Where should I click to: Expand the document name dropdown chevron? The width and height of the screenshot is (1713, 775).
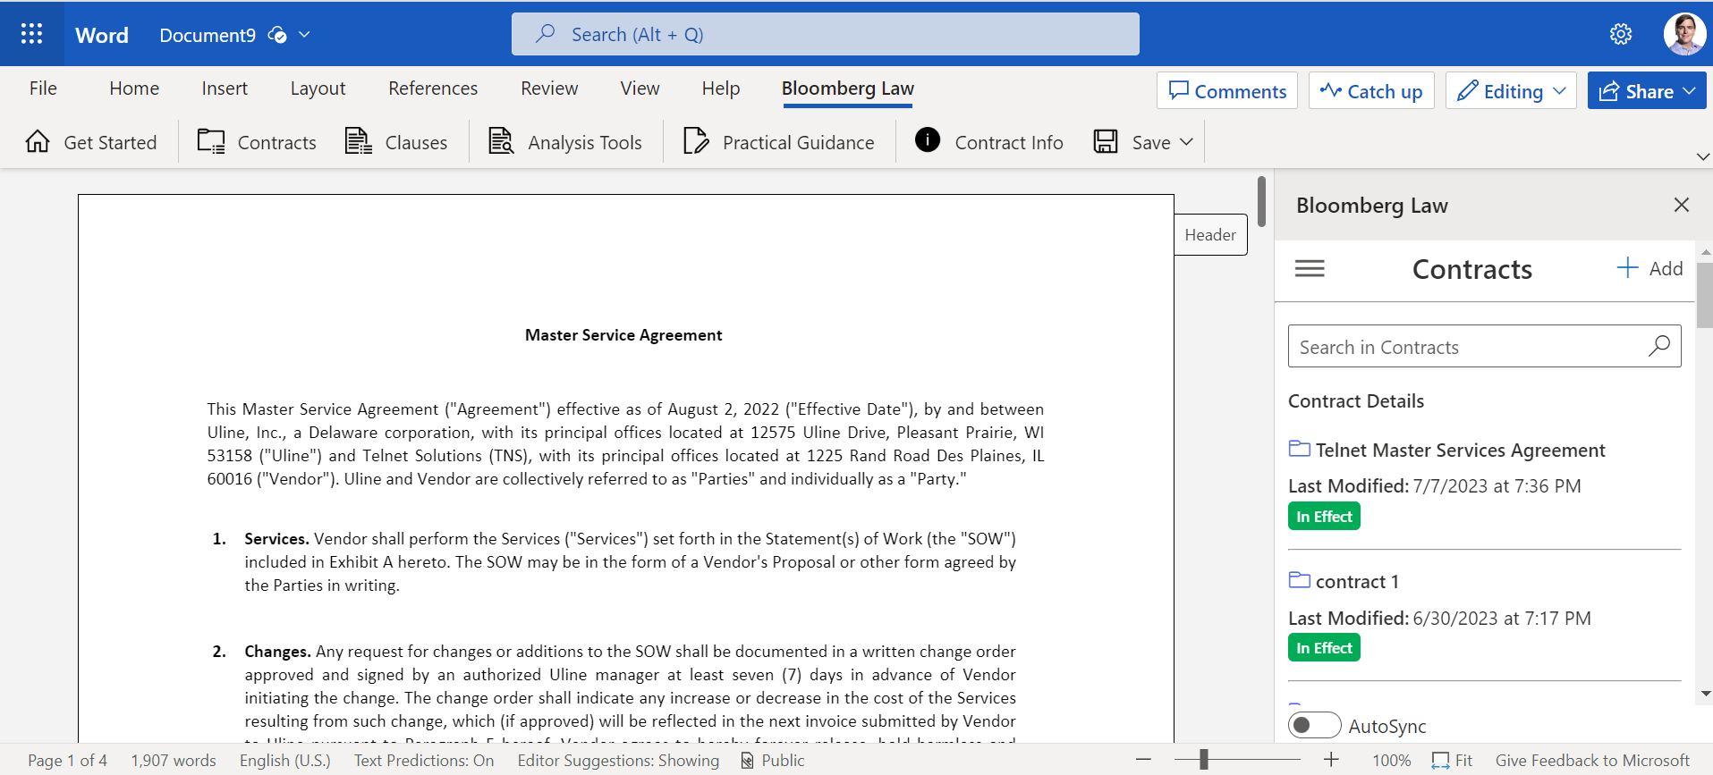(x=304, y=35)
